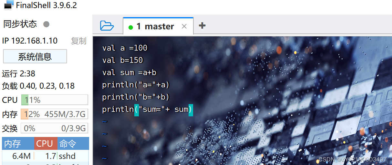Sort processes by CPU column header
The height and width of the screenshot is (165, 392).
click(46, 144)
